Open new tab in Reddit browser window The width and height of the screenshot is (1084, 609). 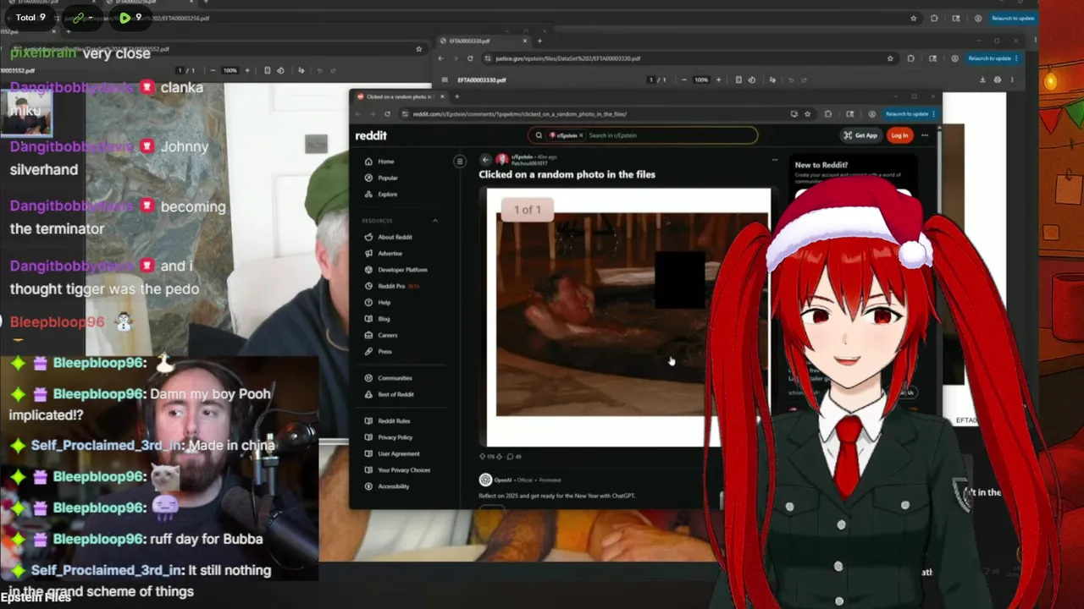click(456, 96)
